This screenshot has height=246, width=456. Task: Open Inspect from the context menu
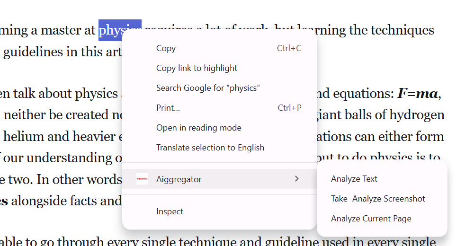tap(170, 211)
